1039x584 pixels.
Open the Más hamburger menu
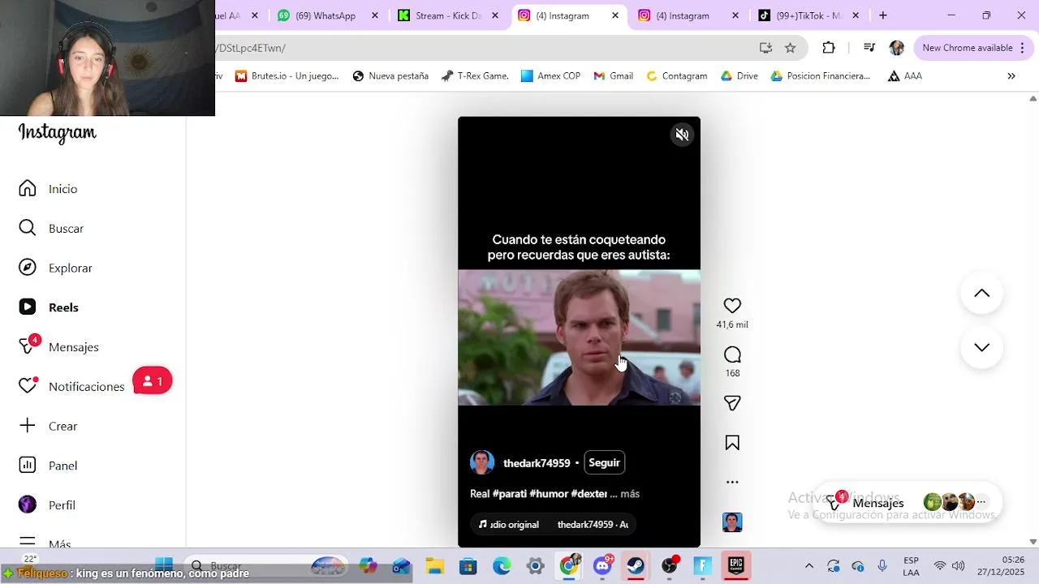coord(28,543)
